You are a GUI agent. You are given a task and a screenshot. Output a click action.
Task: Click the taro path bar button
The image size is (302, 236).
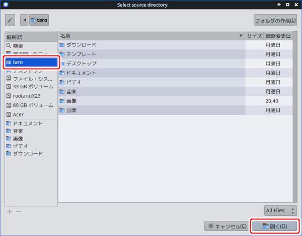[x=39, y=20]
